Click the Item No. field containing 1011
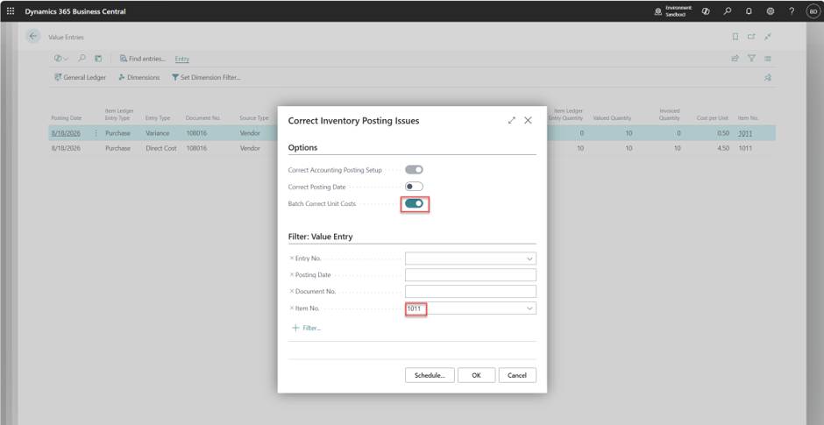Image resolution: width=824 pixels, height=425 pixels. point(471,308)
